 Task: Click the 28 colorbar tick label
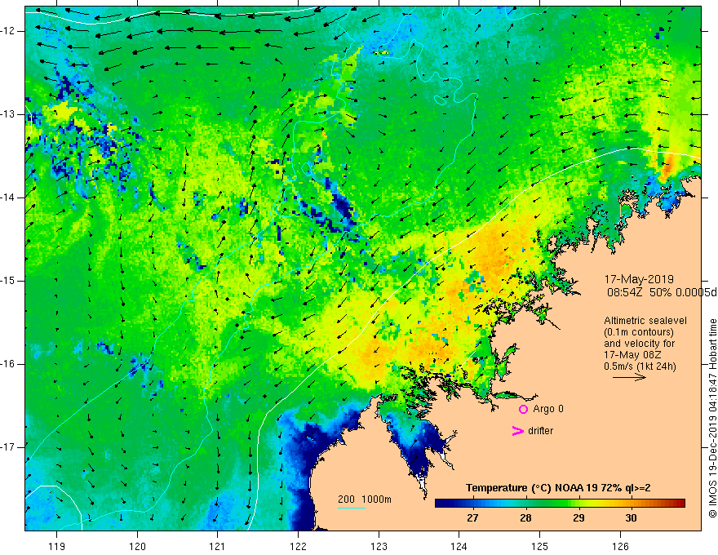tap(525, 518)
